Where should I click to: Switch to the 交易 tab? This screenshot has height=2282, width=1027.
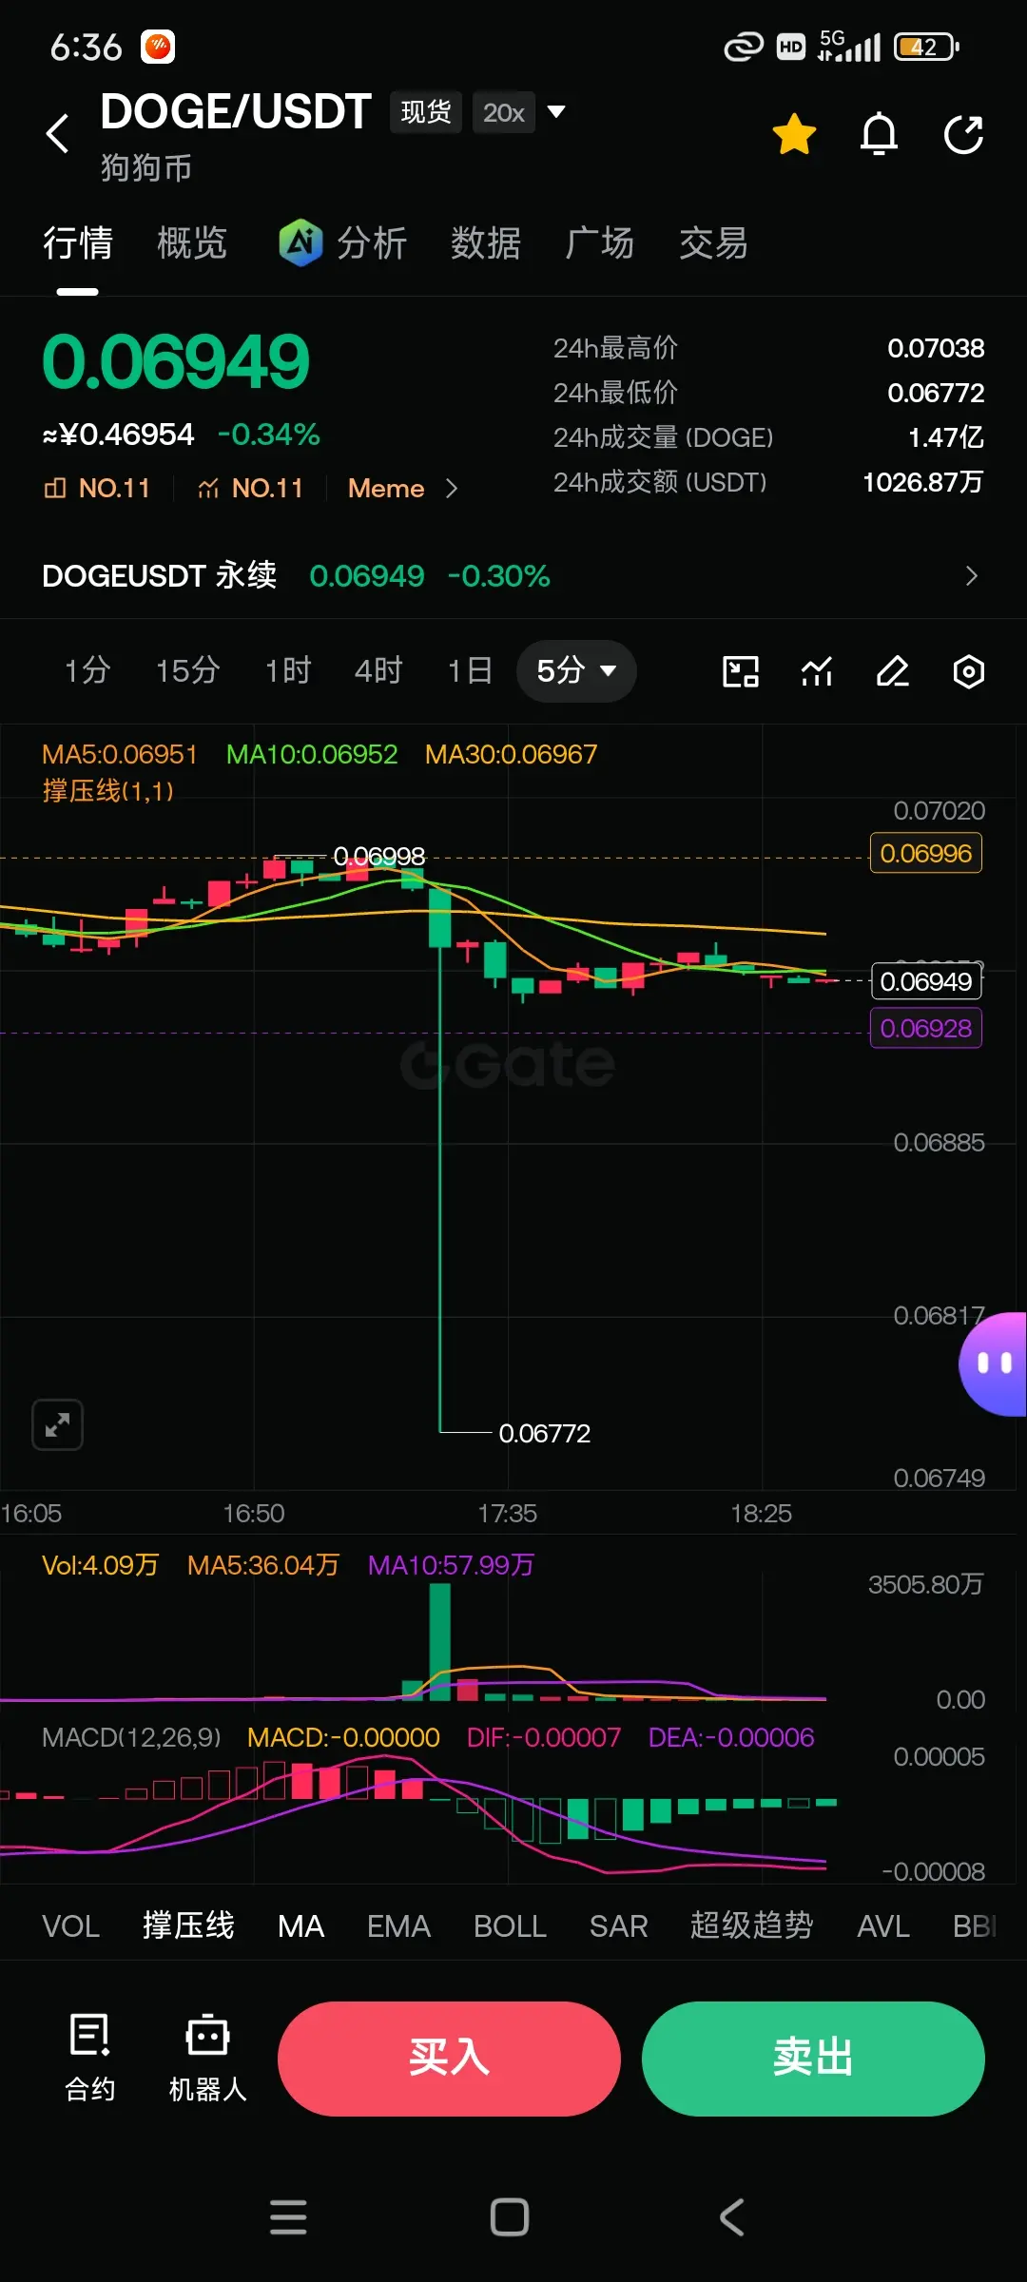coord(713,242)
